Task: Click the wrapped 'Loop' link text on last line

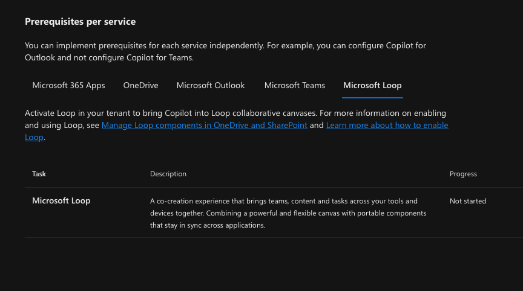Action: click(x=34, y=138)
